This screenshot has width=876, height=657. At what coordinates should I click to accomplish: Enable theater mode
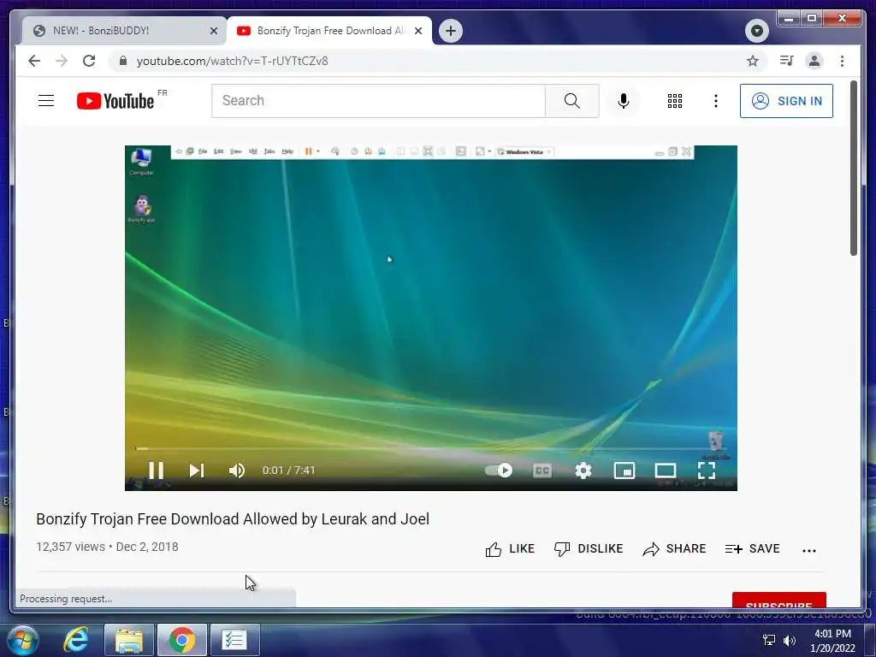[x=666, y=471]
